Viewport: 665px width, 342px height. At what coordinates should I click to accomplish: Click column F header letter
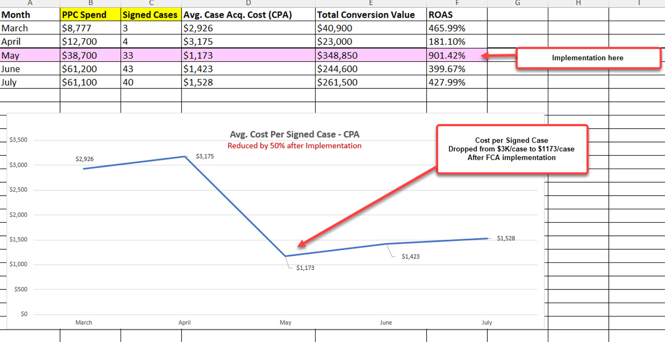(457, 3)
